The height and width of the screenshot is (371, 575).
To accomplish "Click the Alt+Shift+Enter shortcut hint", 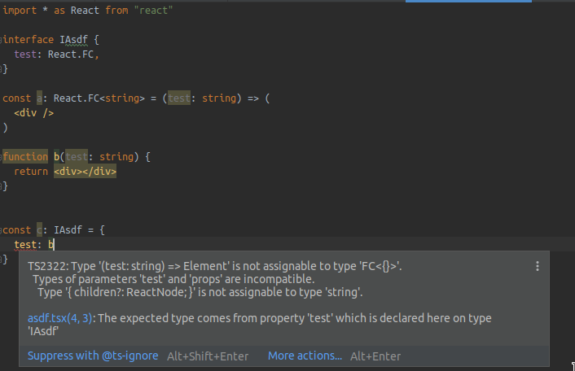I will (208, 356).
